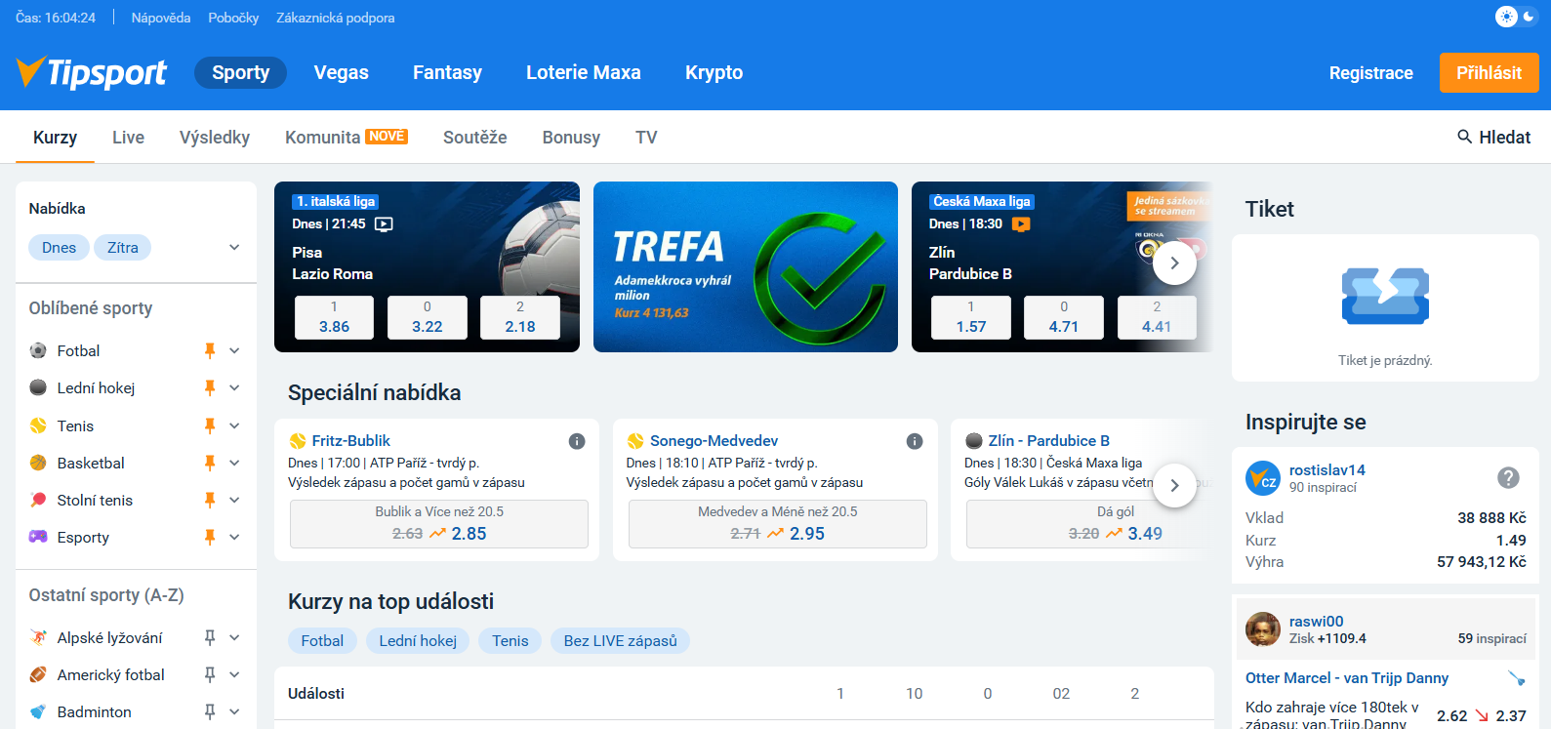Unpin Tenis from favorite sports
Screen dimensions: 1551x729
click(x=209, y=425)
